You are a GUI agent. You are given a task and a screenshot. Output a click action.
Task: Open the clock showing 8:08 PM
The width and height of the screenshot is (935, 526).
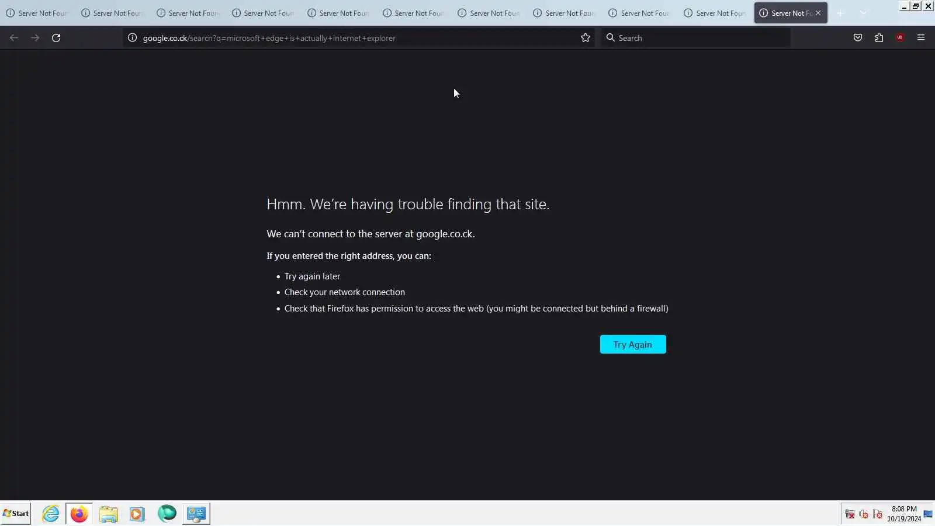point(904,514)
